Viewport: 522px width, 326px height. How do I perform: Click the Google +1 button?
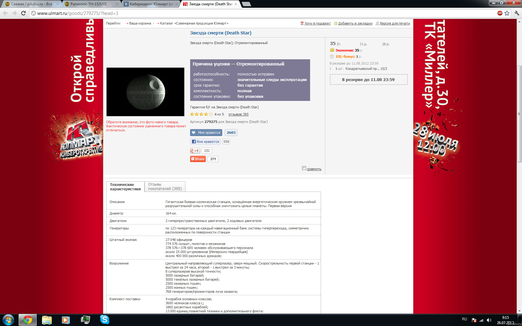195,151
